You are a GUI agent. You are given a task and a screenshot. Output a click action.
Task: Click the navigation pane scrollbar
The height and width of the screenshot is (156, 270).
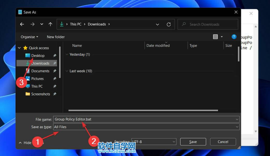coord(60,62)
